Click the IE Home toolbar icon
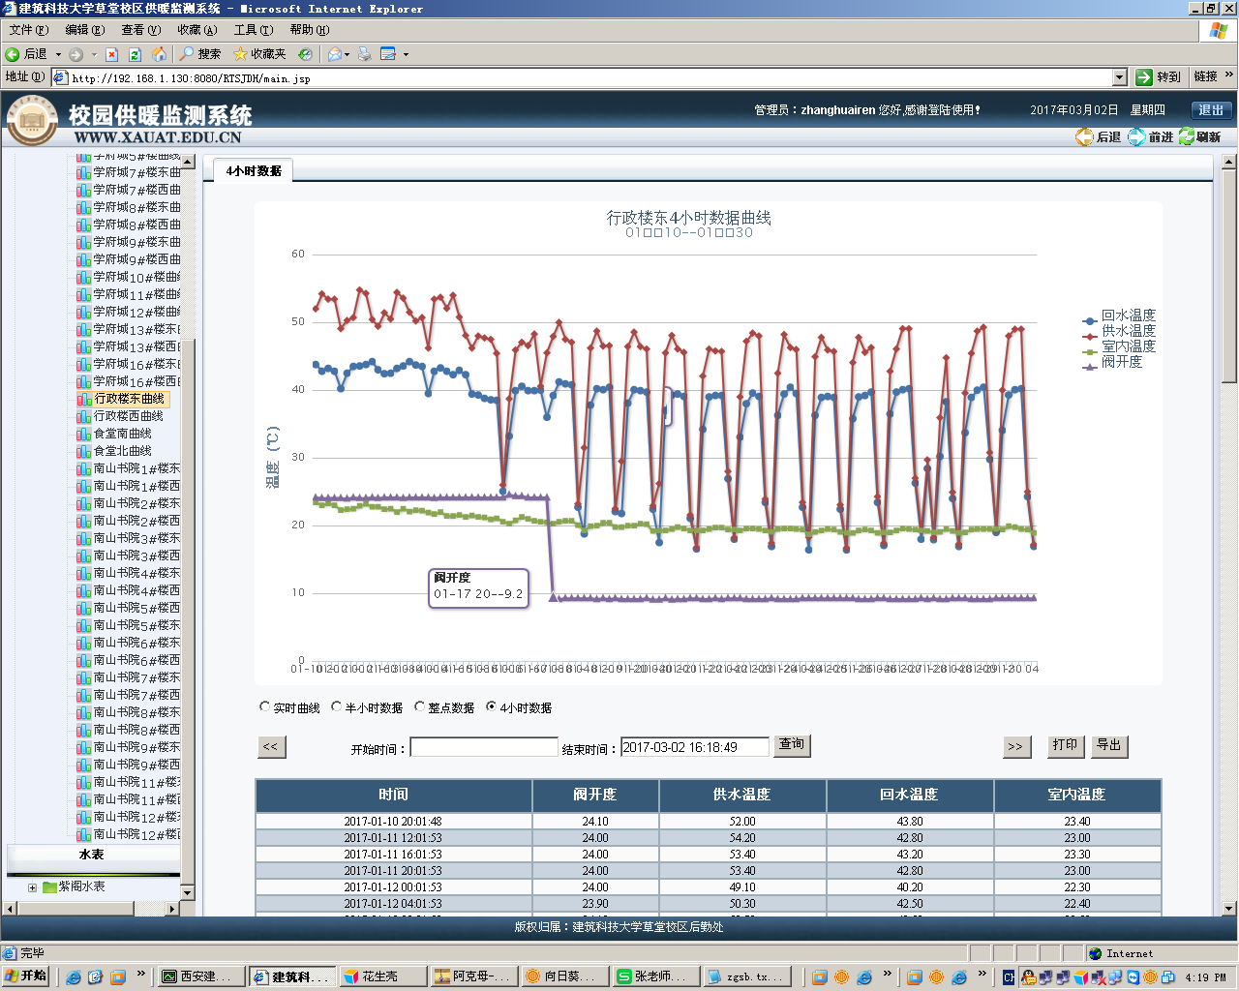 point(159,54)
